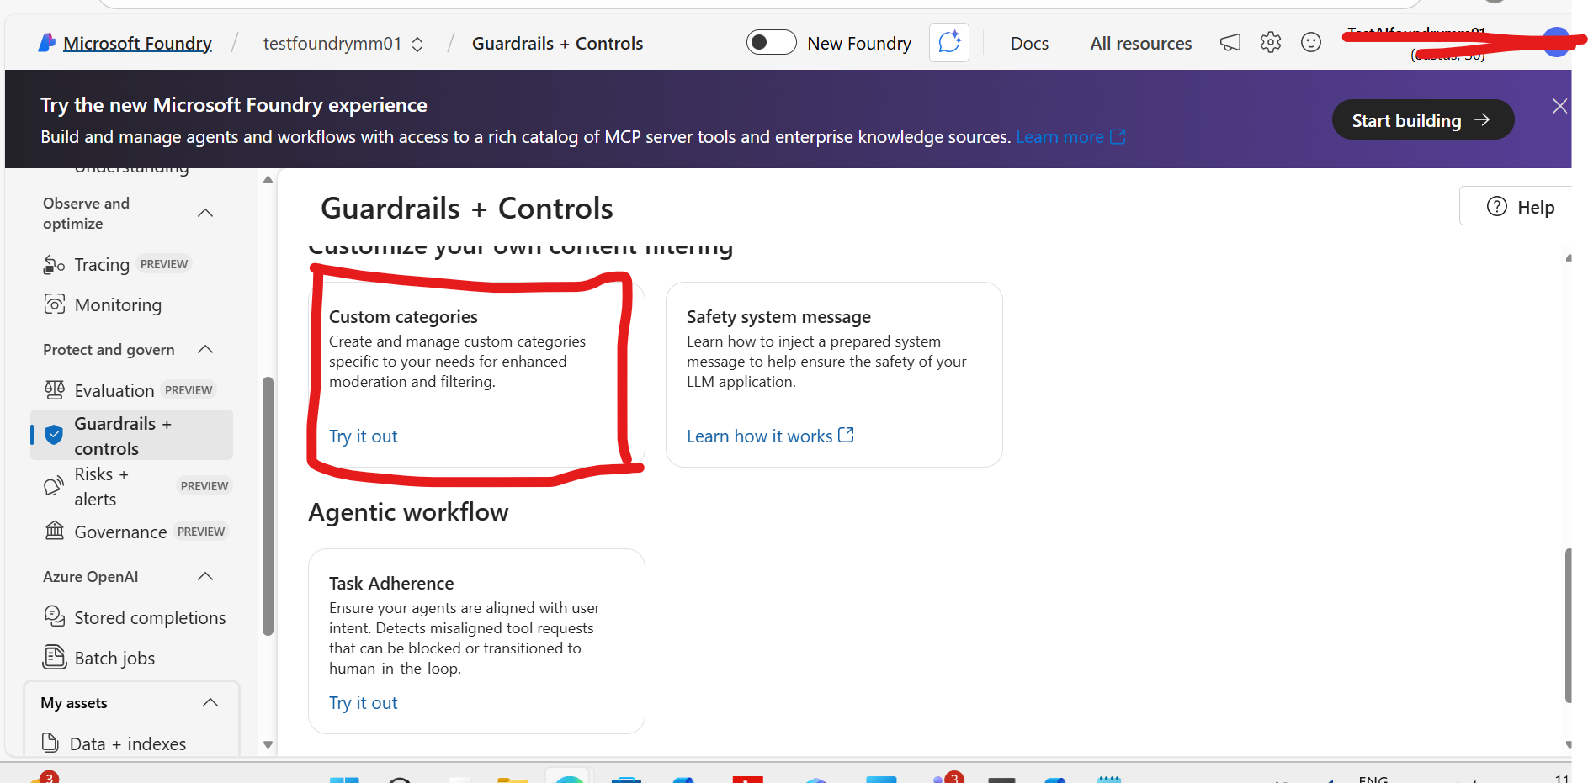The height and width of the screenshot is (783, 1588).
Task: Click the smiley feedback icon
Action: pyautogui.click(x=1311, y=42)
